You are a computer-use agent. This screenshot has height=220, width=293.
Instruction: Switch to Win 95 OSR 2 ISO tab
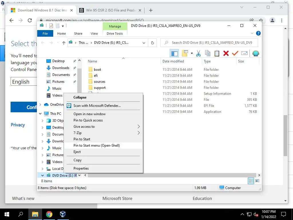(110, 10)
